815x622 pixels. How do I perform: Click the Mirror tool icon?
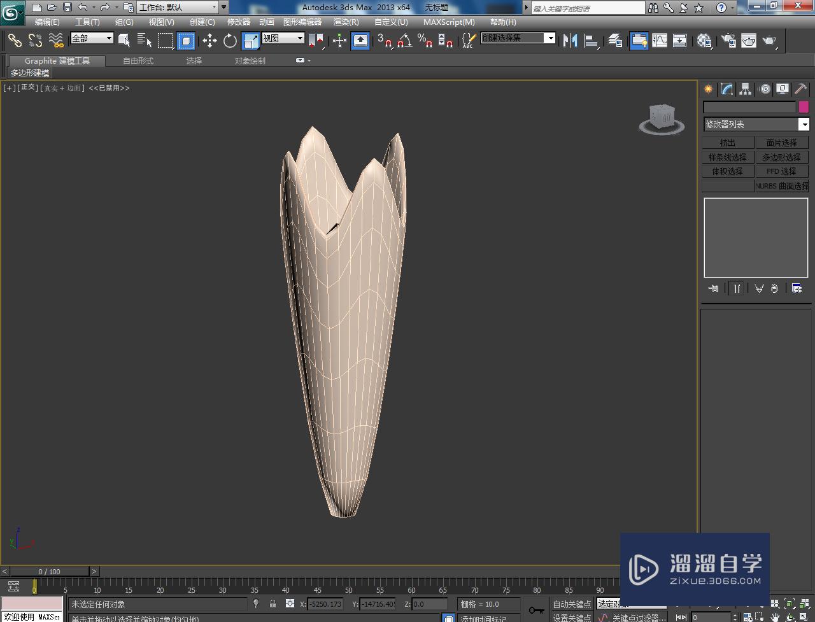tap(570, 41)
